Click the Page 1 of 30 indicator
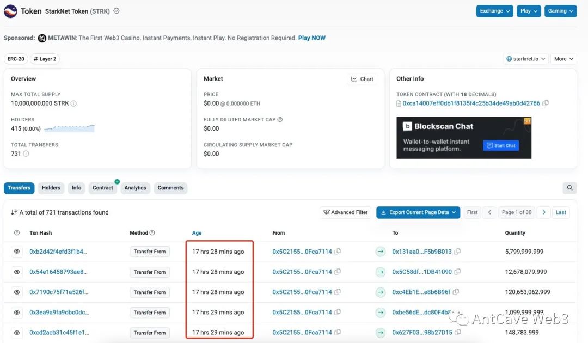 pyautogui.click(x=517, y=212)
